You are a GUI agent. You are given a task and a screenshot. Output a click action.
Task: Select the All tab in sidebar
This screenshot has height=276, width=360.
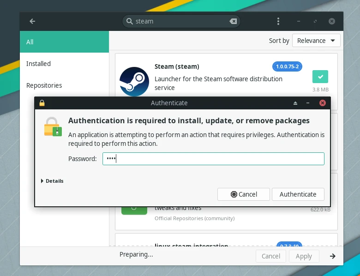coord(64,42)
